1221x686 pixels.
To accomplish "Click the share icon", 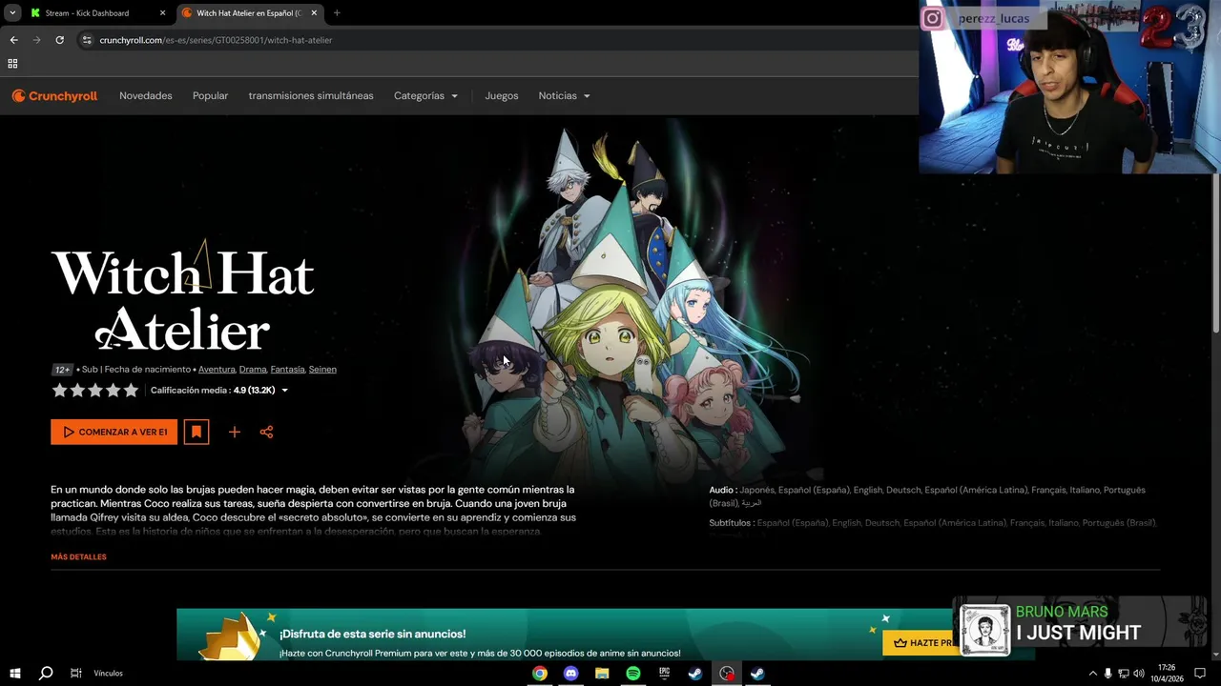I will click(266, 432).
